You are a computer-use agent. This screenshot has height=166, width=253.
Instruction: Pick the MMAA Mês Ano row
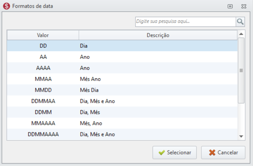(x=122, y=79)
